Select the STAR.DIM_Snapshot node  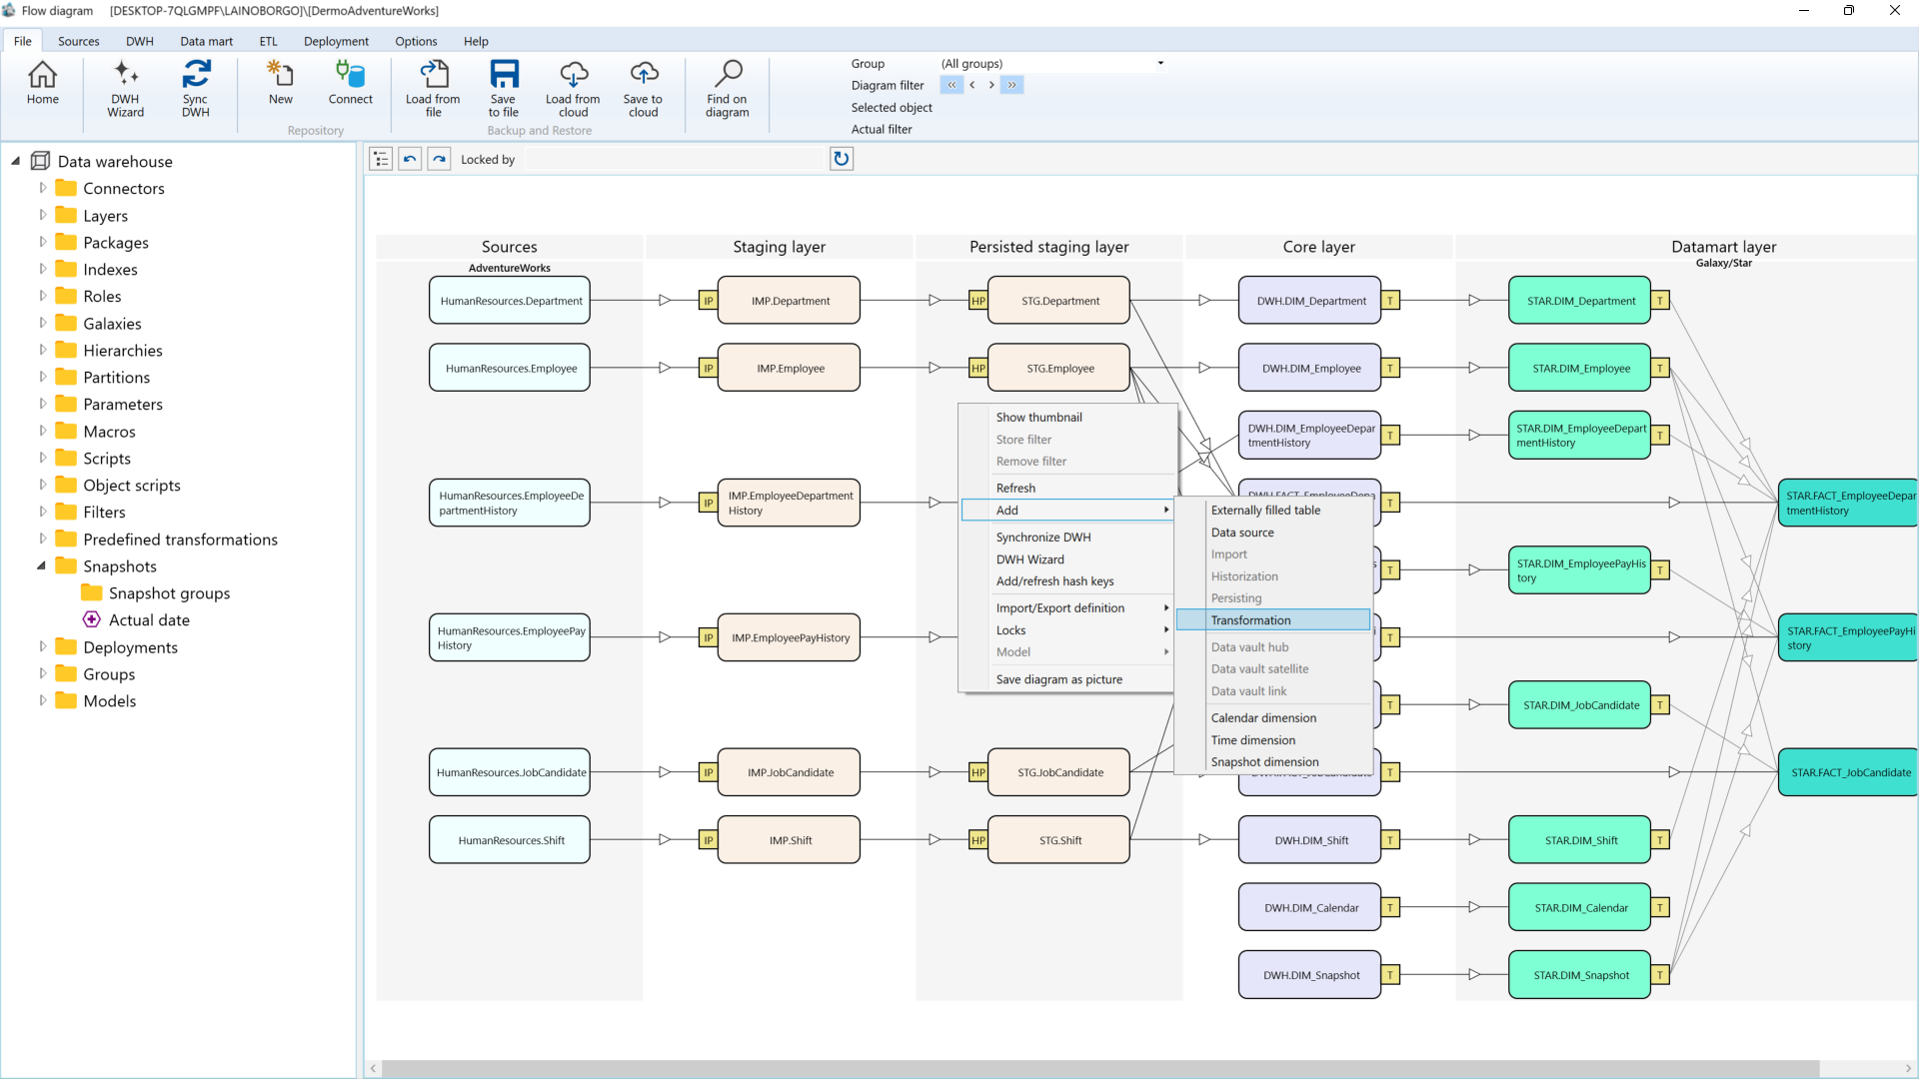click(x=1580, y=975)
